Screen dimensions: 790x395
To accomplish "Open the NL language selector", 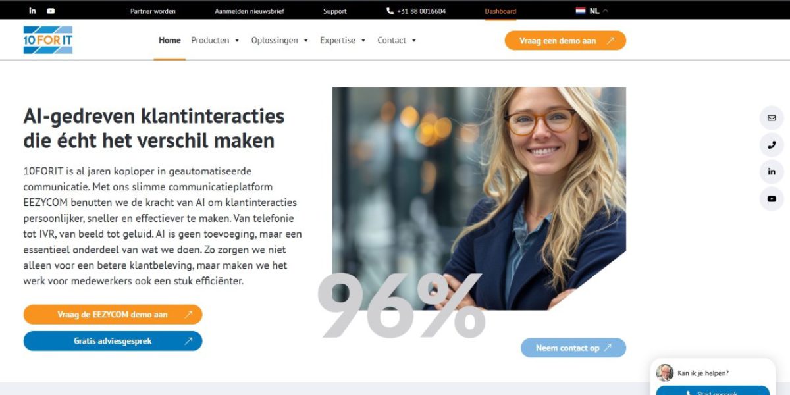I will coord(592,11).
